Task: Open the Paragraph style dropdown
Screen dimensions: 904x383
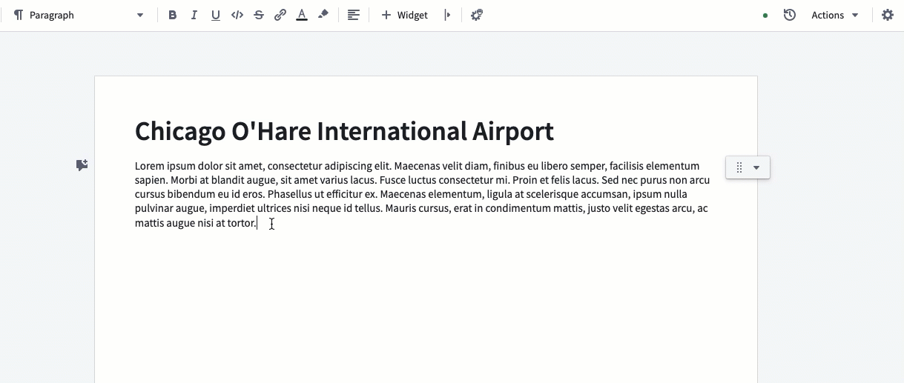Action: tap(79, 15)
